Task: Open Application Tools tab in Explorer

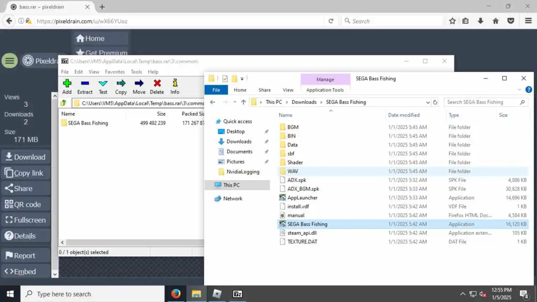Action: (325, 90)
